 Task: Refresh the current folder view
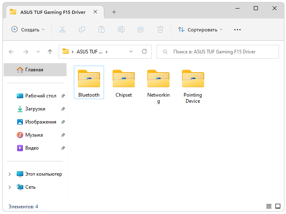(144, 52)
